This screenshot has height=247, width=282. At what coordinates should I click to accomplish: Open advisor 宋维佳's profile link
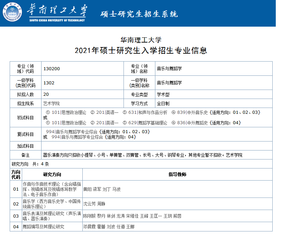tap(133, 216)
